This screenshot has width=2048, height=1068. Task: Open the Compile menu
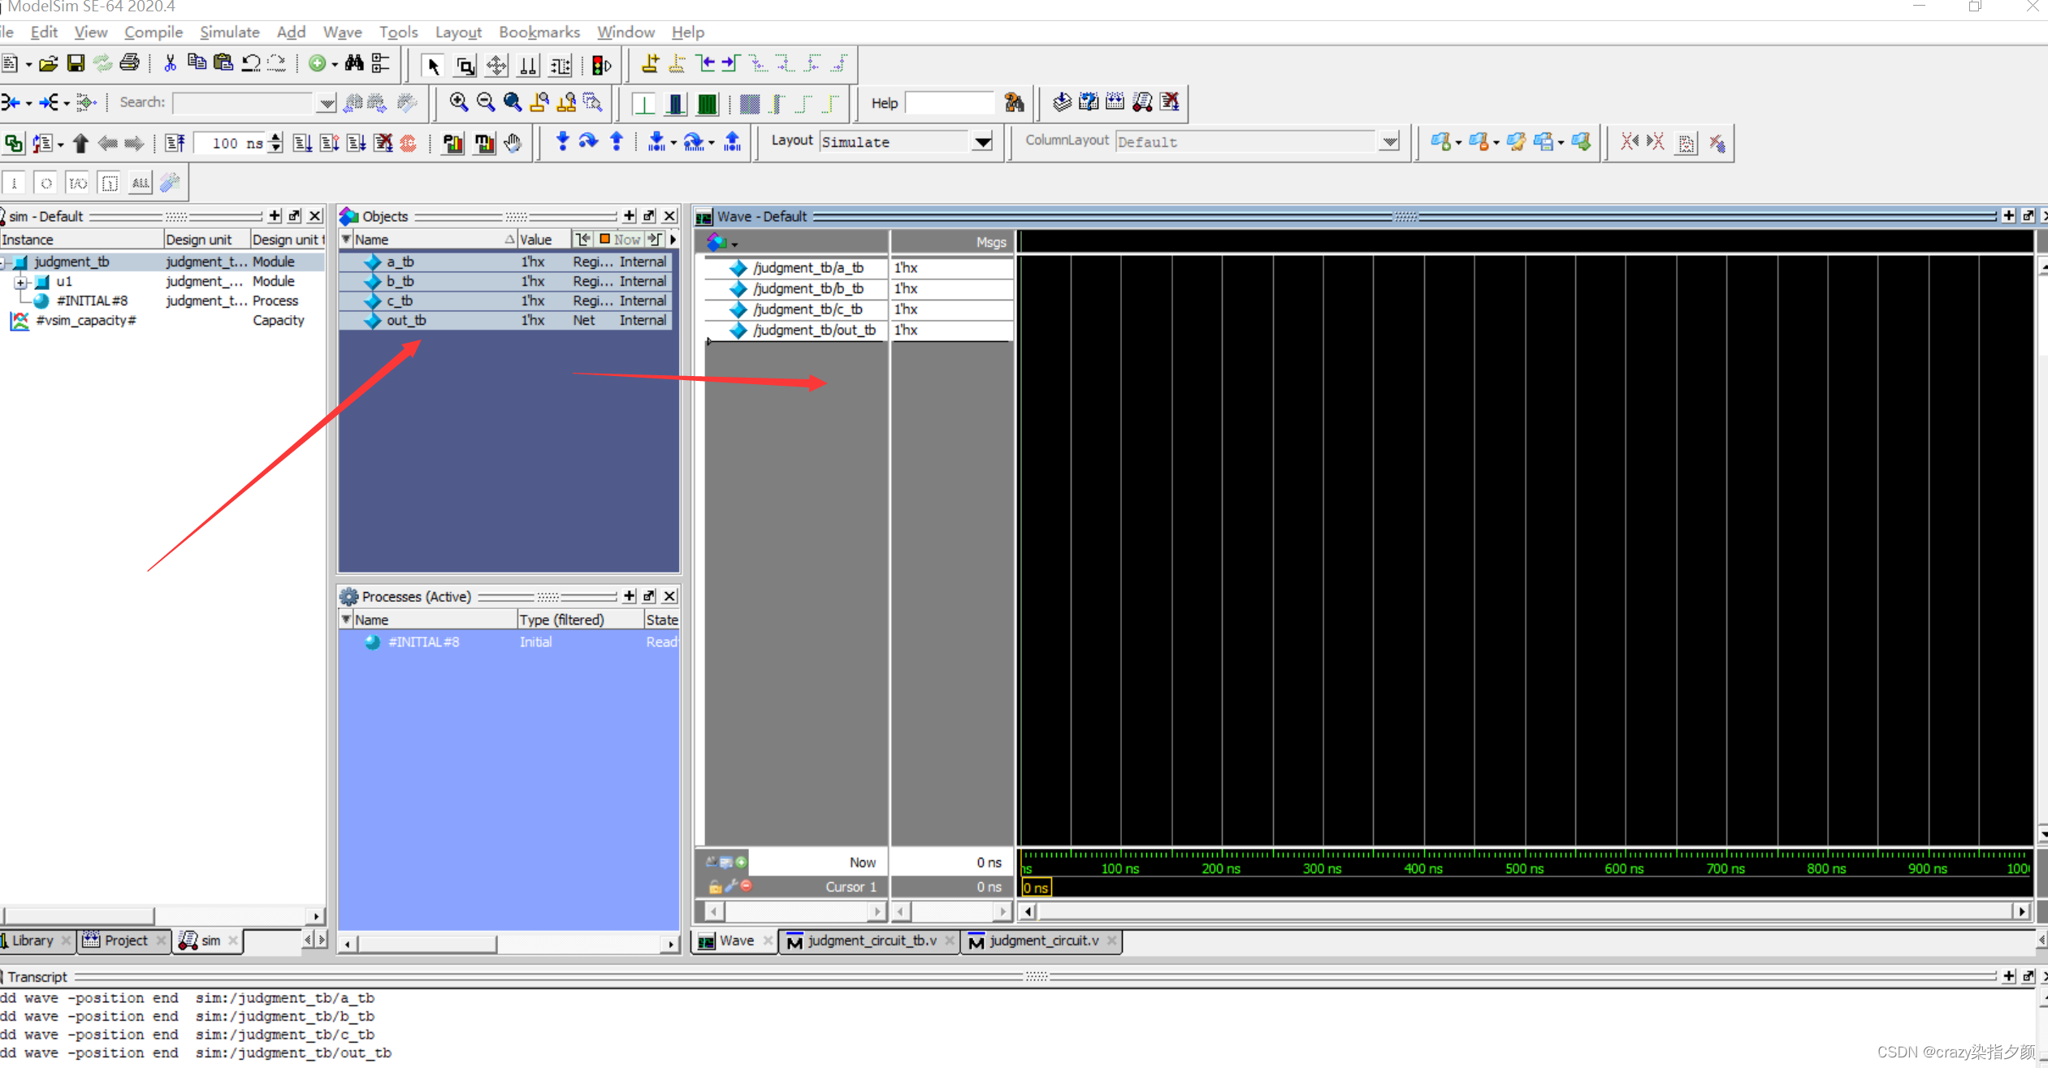[x=153, y=32]
